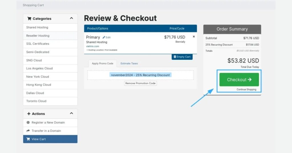Click the share arrow icon for Transfer in a Domain
This screenshot has height=153, width=292.
[28, 131]
